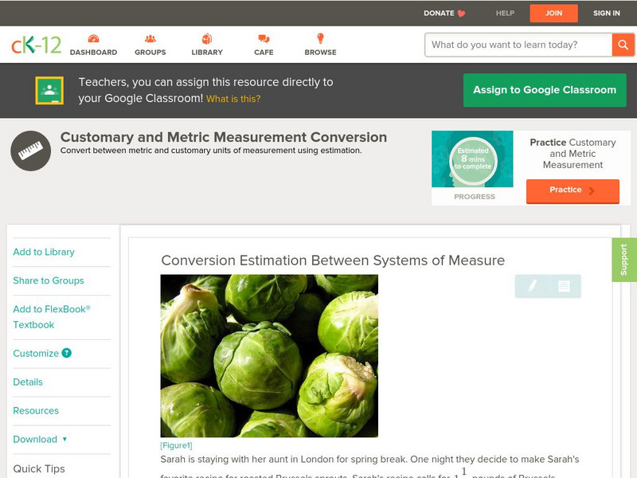This screenshot has height=478, width=637.
Task: Click the [Figure1] caption link
Action: 176,445
